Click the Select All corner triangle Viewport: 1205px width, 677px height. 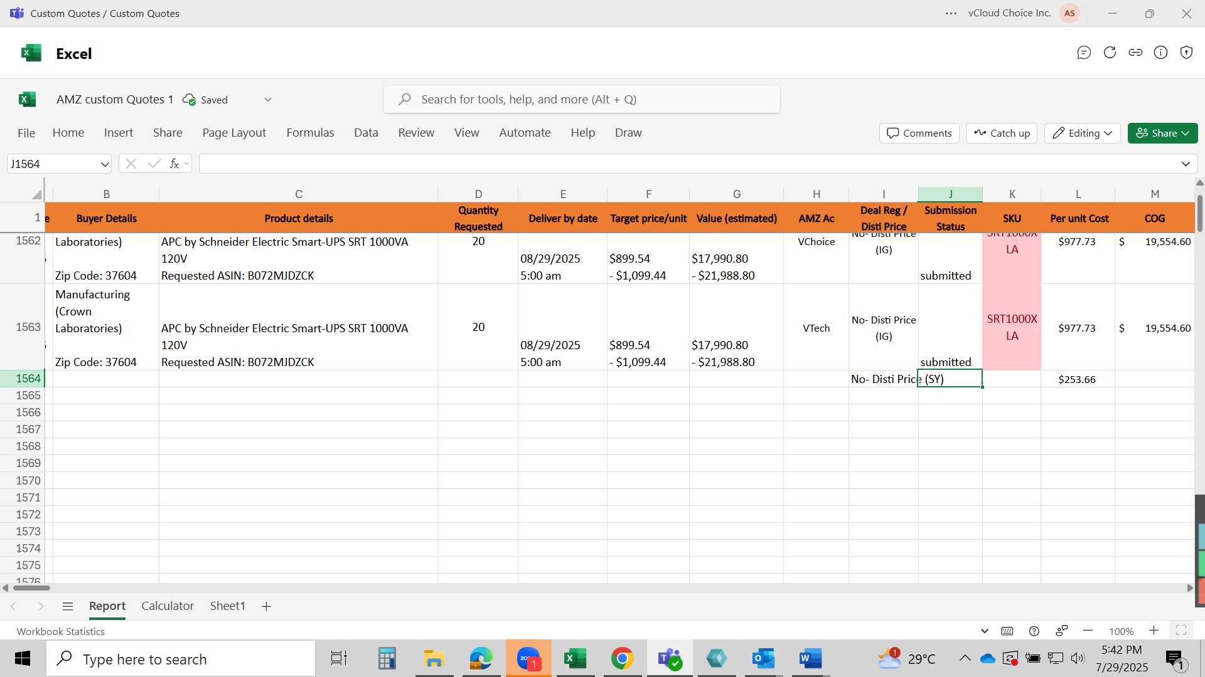point(36,194)
